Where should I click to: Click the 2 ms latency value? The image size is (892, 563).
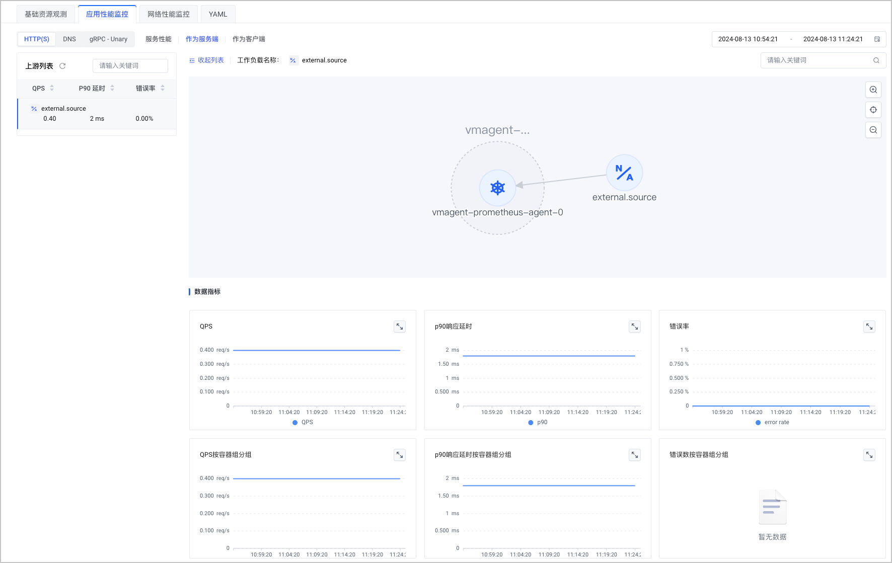97,119
